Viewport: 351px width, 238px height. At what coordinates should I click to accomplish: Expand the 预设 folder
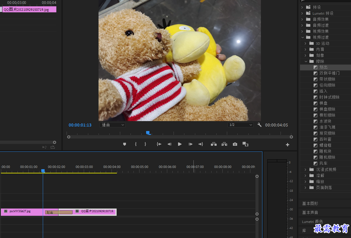coord(302,8)
